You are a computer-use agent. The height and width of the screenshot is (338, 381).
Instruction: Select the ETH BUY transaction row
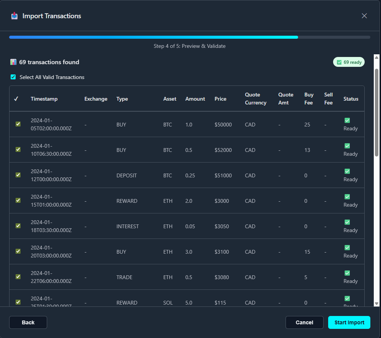pos(18,251)
